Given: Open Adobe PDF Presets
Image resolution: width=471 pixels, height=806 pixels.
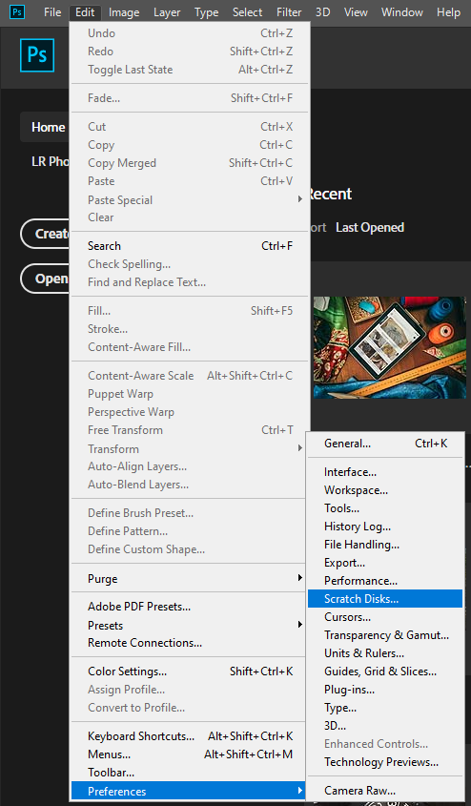Looking at the screenshot, I should (190, 607).
